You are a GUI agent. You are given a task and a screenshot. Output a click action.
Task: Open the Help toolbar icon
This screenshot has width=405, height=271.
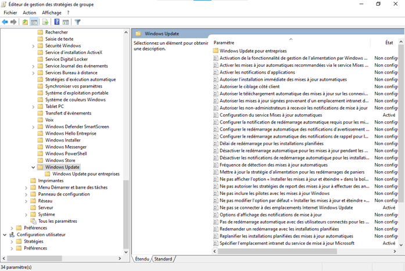click(57, 22)
